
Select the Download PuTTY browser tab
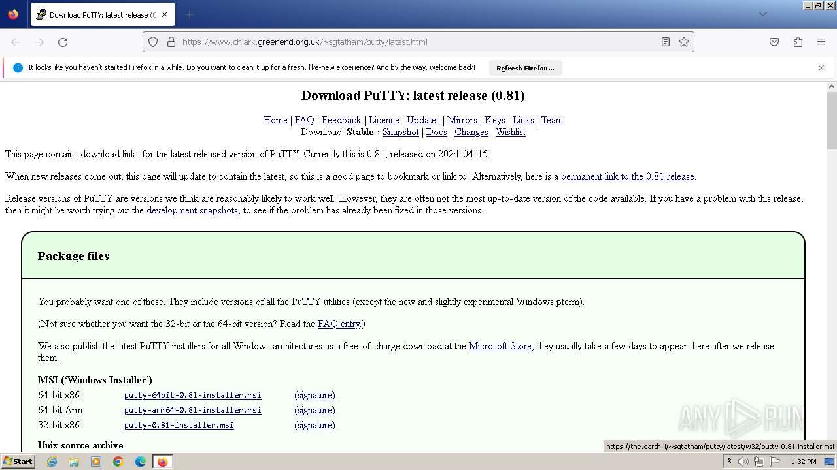102,14
